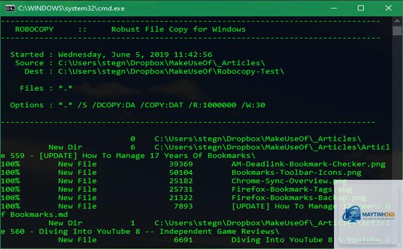Viewport: 403px width, 249px height.
Task: Click file size value 25731
Action: [x=181, y=190]
